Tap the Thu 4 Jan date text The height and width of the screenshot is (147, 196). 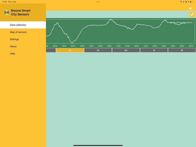(12, 2)
